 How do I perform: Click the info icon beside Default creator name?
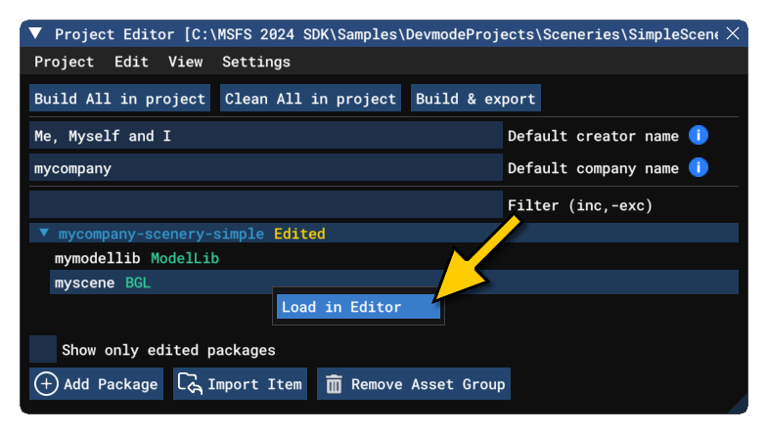point(699,136)
